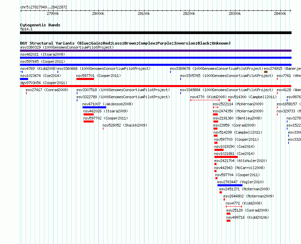This screenshot has height=244, width=301.
Task: Open nsv1019290 (Coe2014) label
Action: click(x=234, y=146)
